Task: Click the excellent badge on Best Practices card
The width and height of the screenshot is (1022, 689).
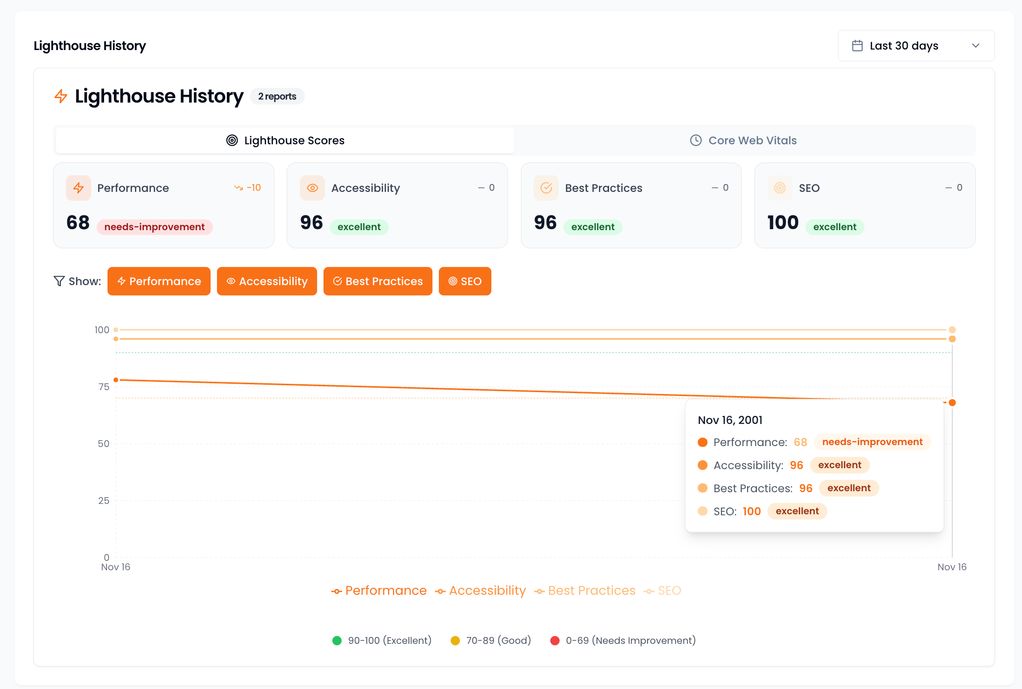Action: pyautogui.click(x=593, y=227)
